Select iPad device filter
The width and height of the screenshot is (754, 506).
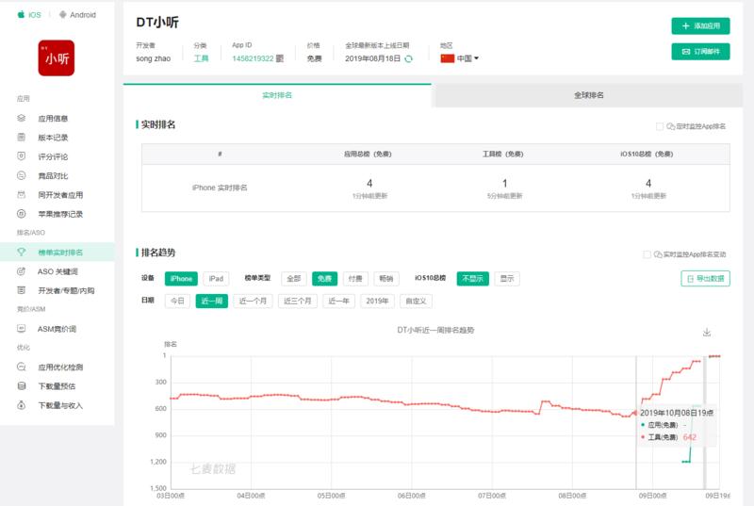click(217, 279)
